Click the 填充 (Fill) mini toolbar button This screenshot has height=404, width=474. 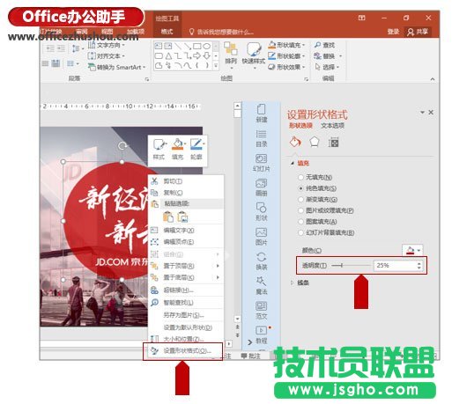click(x=178, y=150)
